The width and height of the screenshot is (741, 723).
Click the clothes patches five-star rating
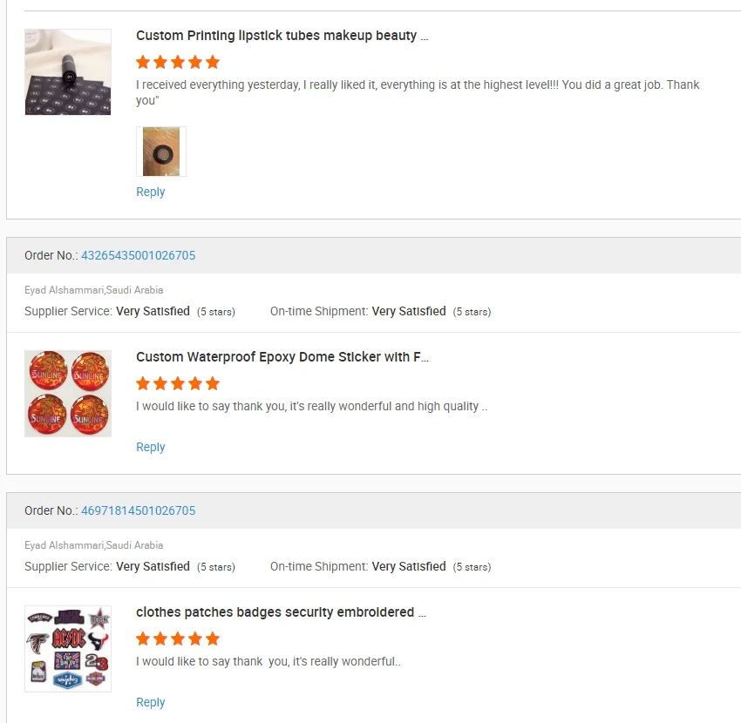tap(178, 639)
